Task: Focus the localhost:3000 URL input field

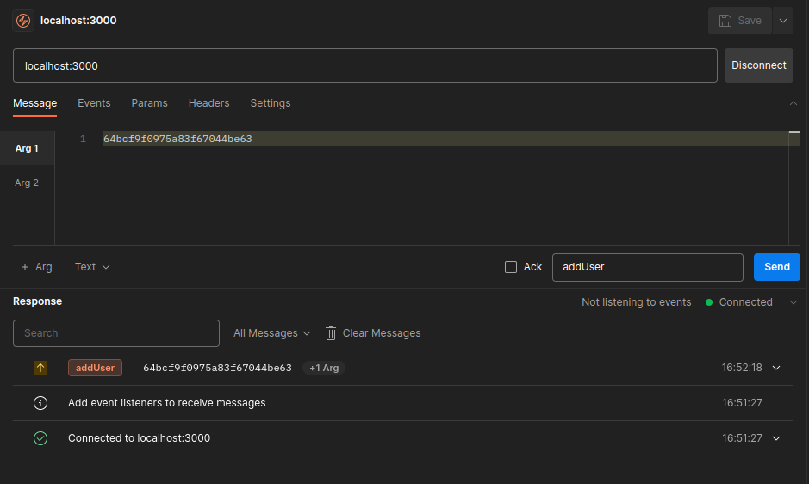Action: coord(364,65)
